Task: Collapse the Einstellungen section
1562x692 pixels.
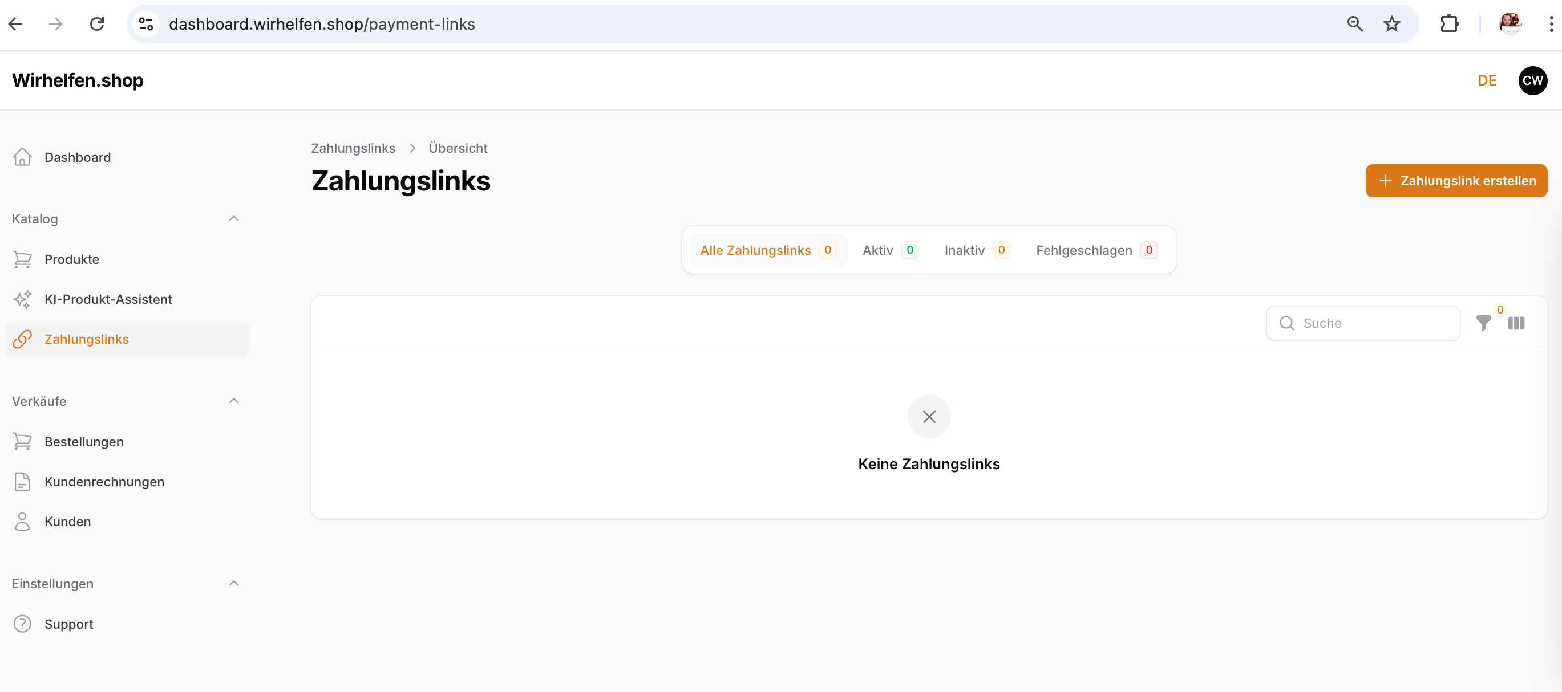Action: (233, 583)
